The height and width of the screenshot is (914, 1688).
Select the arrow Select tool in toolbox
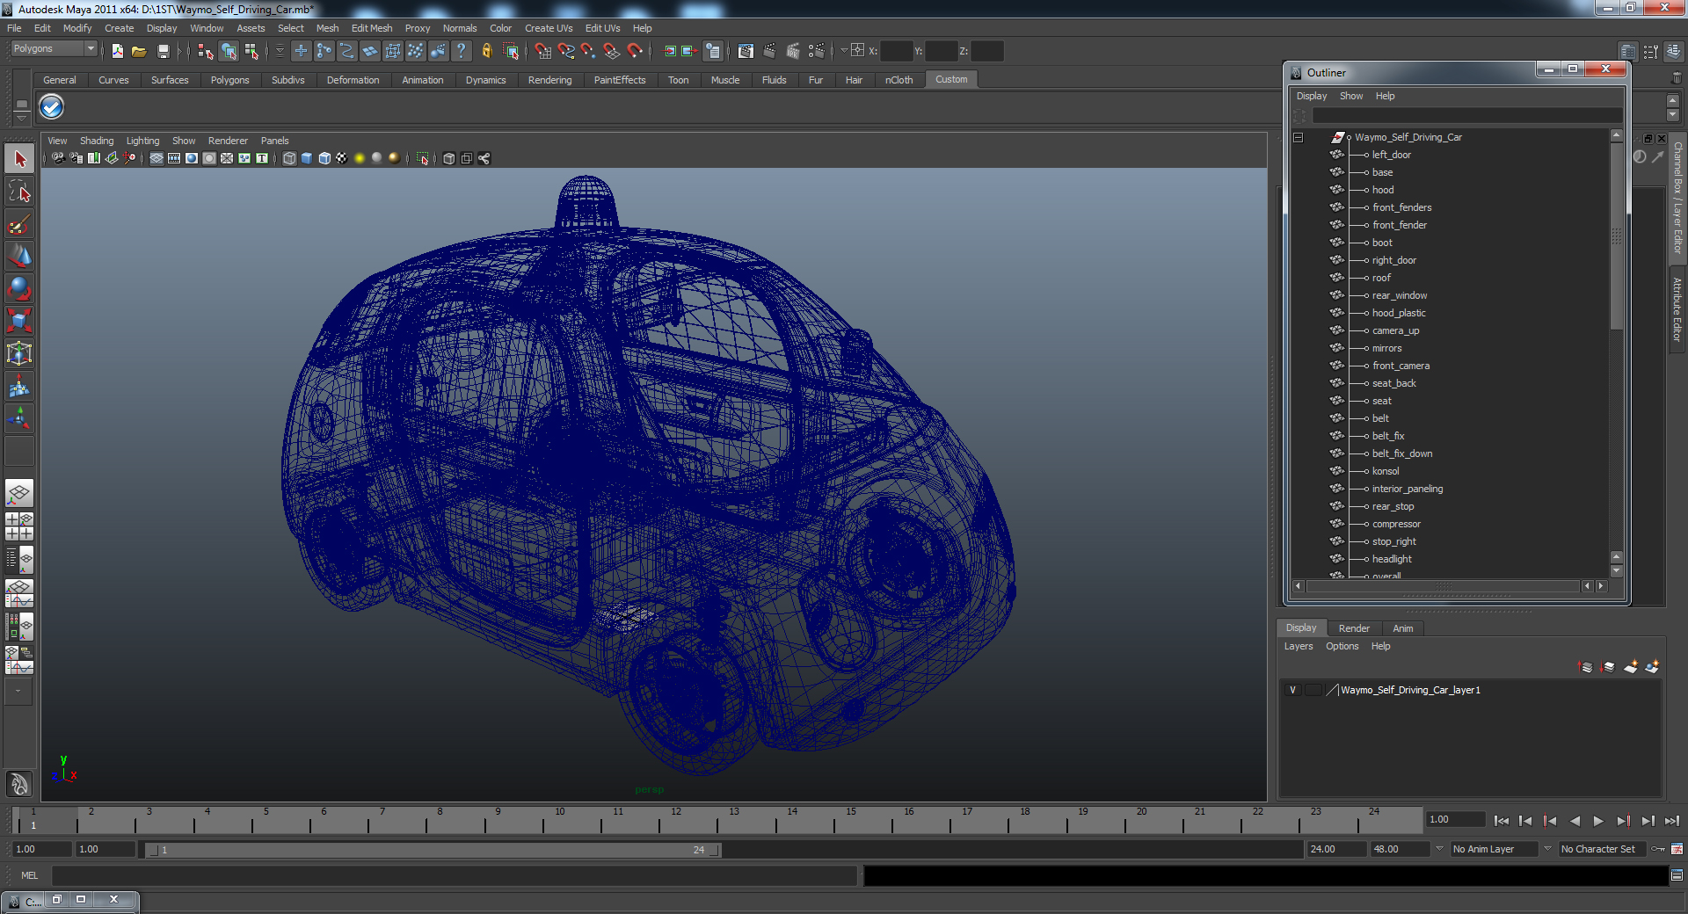click(x=19, y=159)
